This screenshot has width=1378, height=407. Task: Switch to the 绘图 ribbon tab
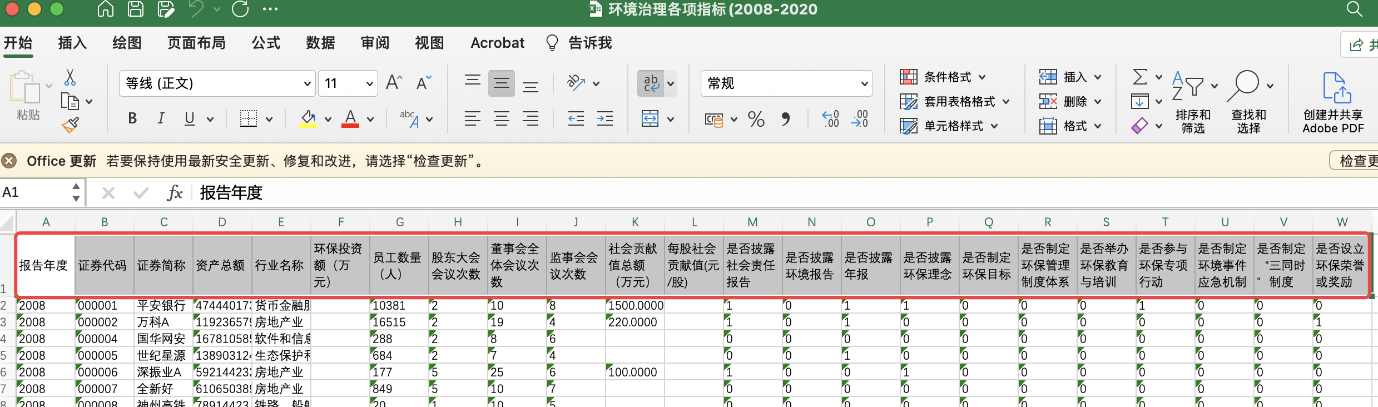[127, 43]
